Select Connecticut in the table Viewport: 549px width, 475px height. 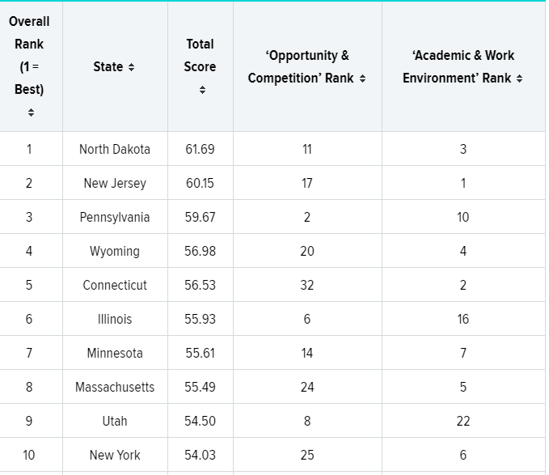[115, 285]
